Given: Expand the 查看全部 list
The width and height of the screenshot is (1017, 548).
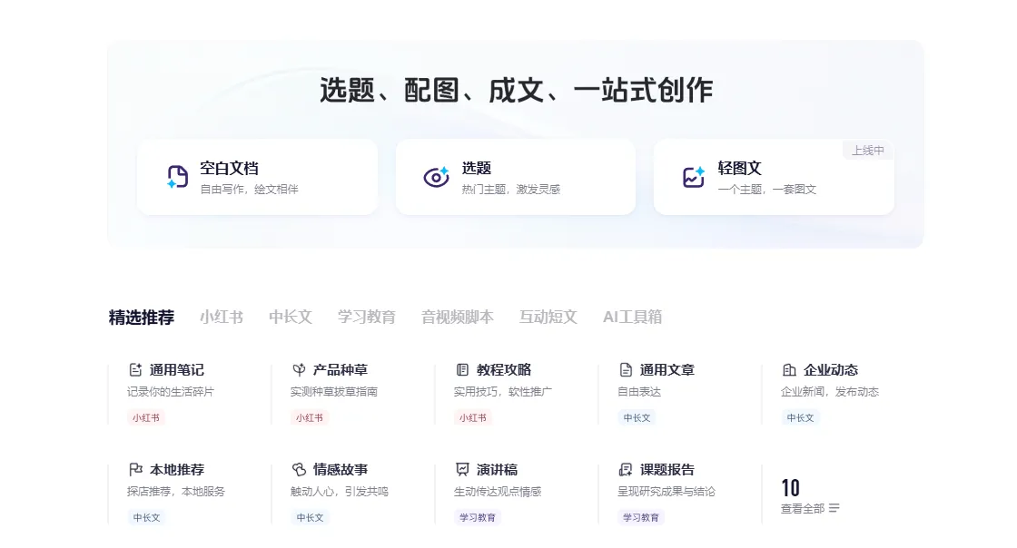Looking at the screenshot, I should pos(810,508).
